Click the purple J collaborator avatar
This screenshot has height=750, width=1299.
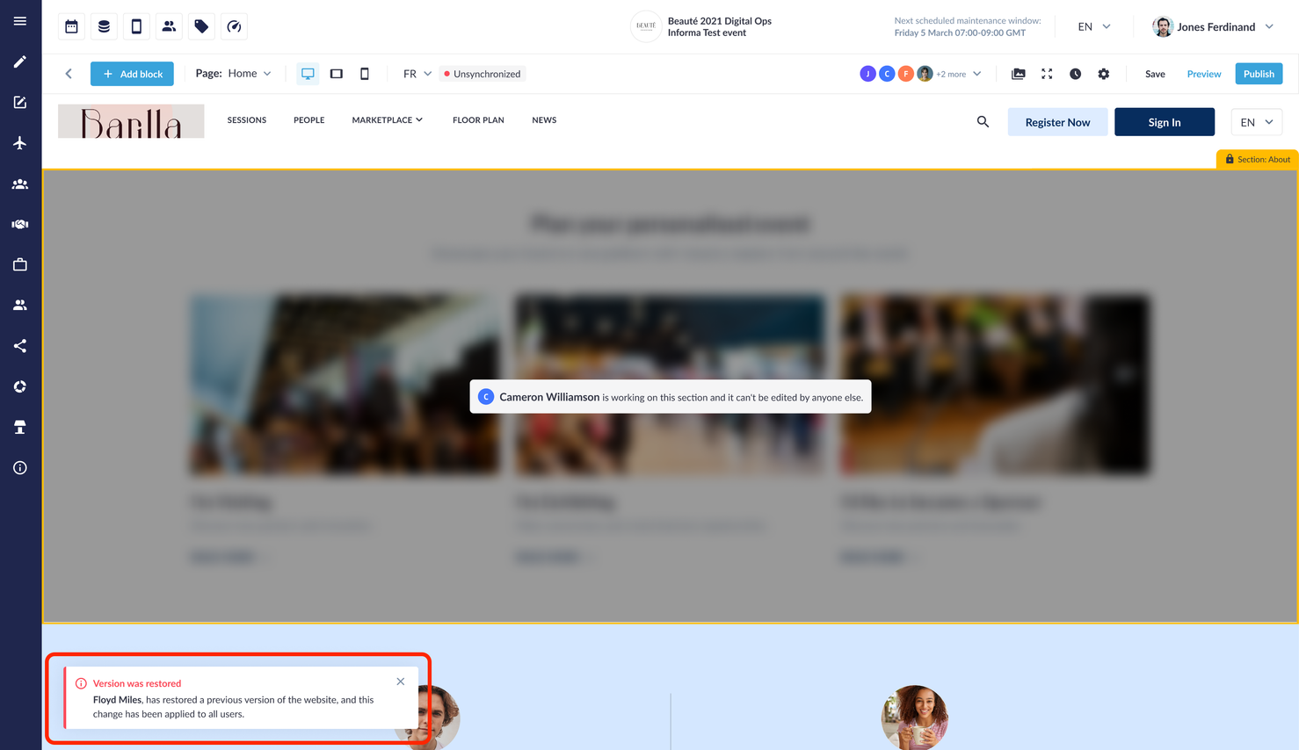point(867,74)
